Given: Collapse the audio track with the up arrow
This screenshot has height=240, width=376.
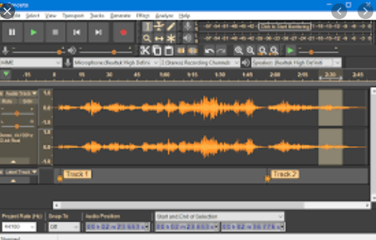Looking at the screenshot, I should click(x=13, y=161).
